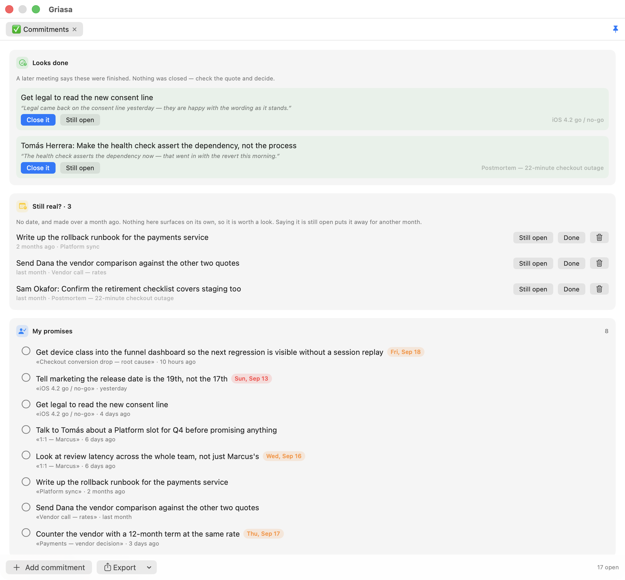Click the My promises count 8
This screenshot has height=580, width=625.
606,331
